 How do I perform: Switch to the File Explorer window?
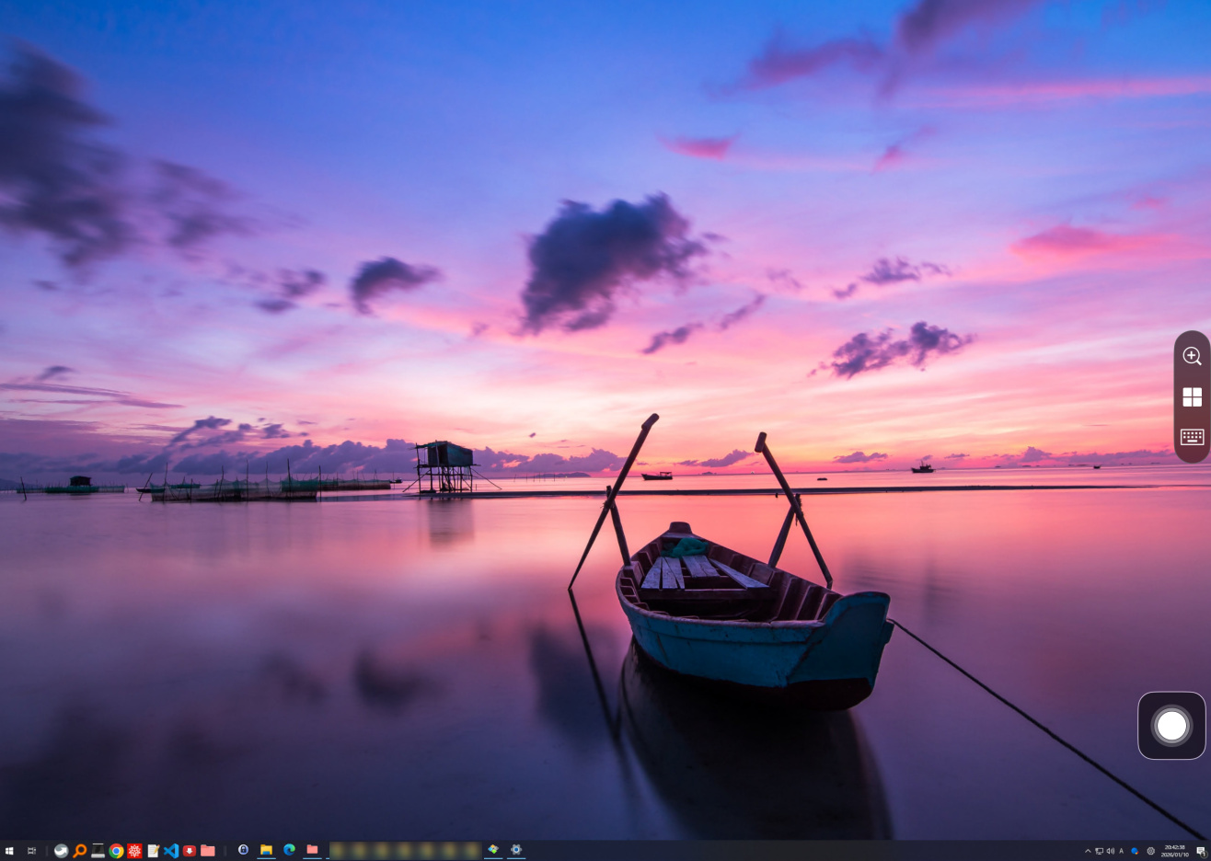[266, 850]
